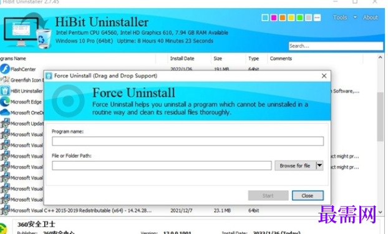The image size is (388, 234).
Task: Select the yellow theme color swatch
Action: (x=291, y=17)
